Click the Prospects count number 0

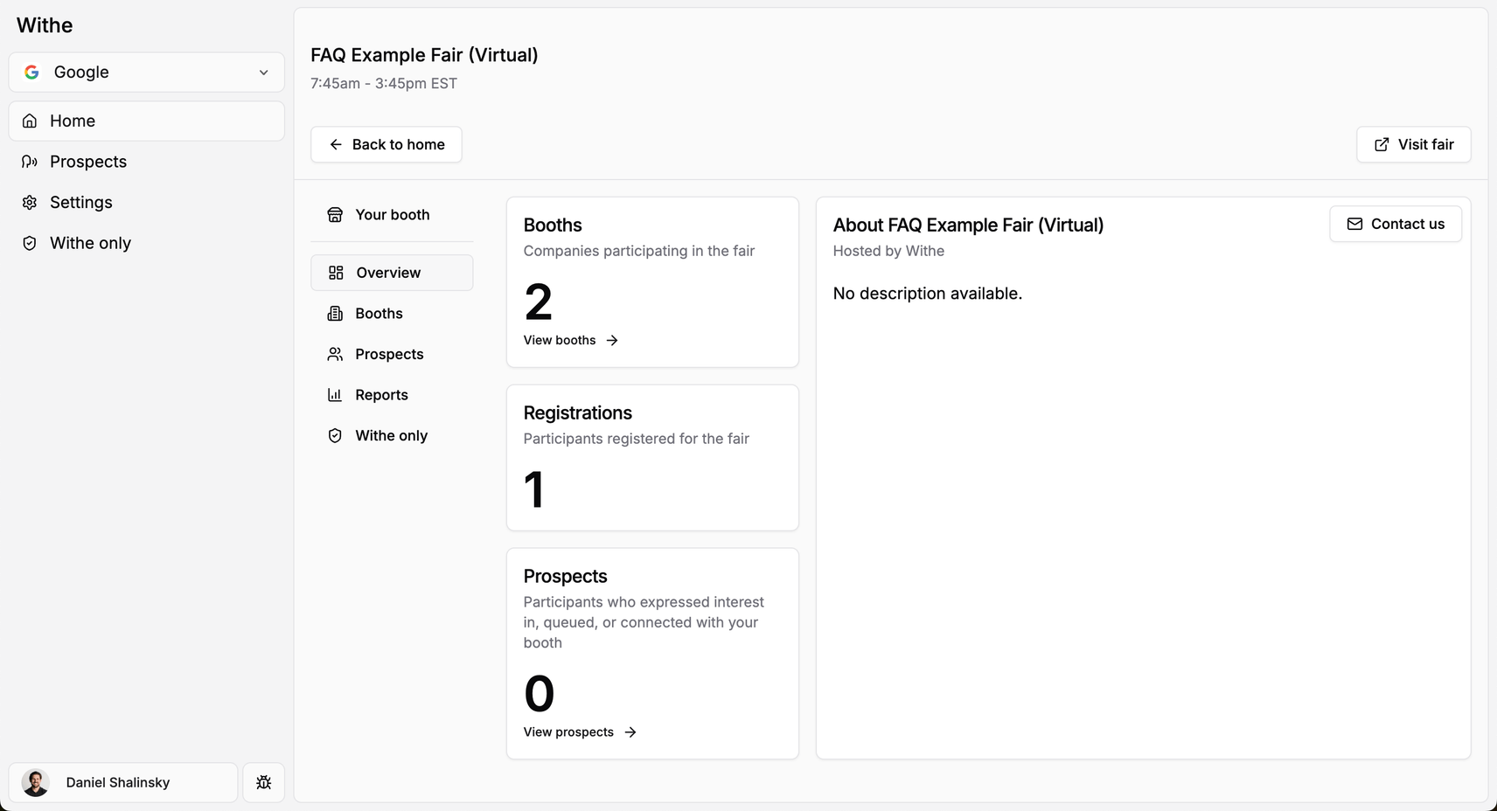[540, 694]
